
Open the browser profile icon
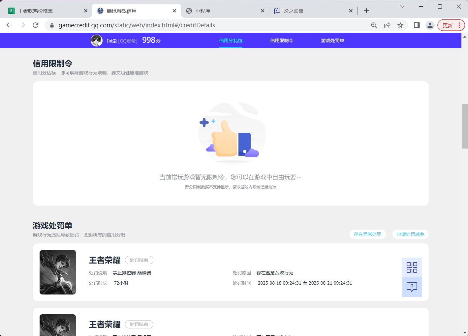pos(430,25)
